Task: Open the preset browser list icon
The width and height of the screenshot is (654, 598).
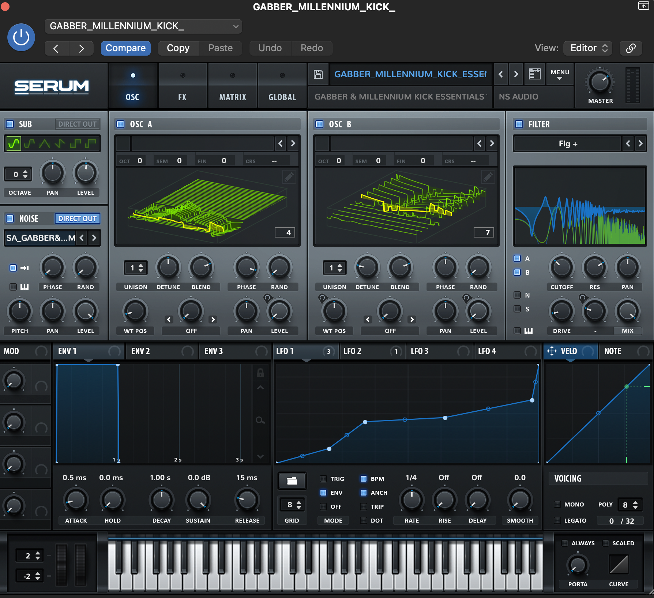Action: (x=534, y=74)
